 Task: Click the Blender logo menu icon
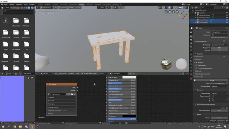tap(2, 4)
